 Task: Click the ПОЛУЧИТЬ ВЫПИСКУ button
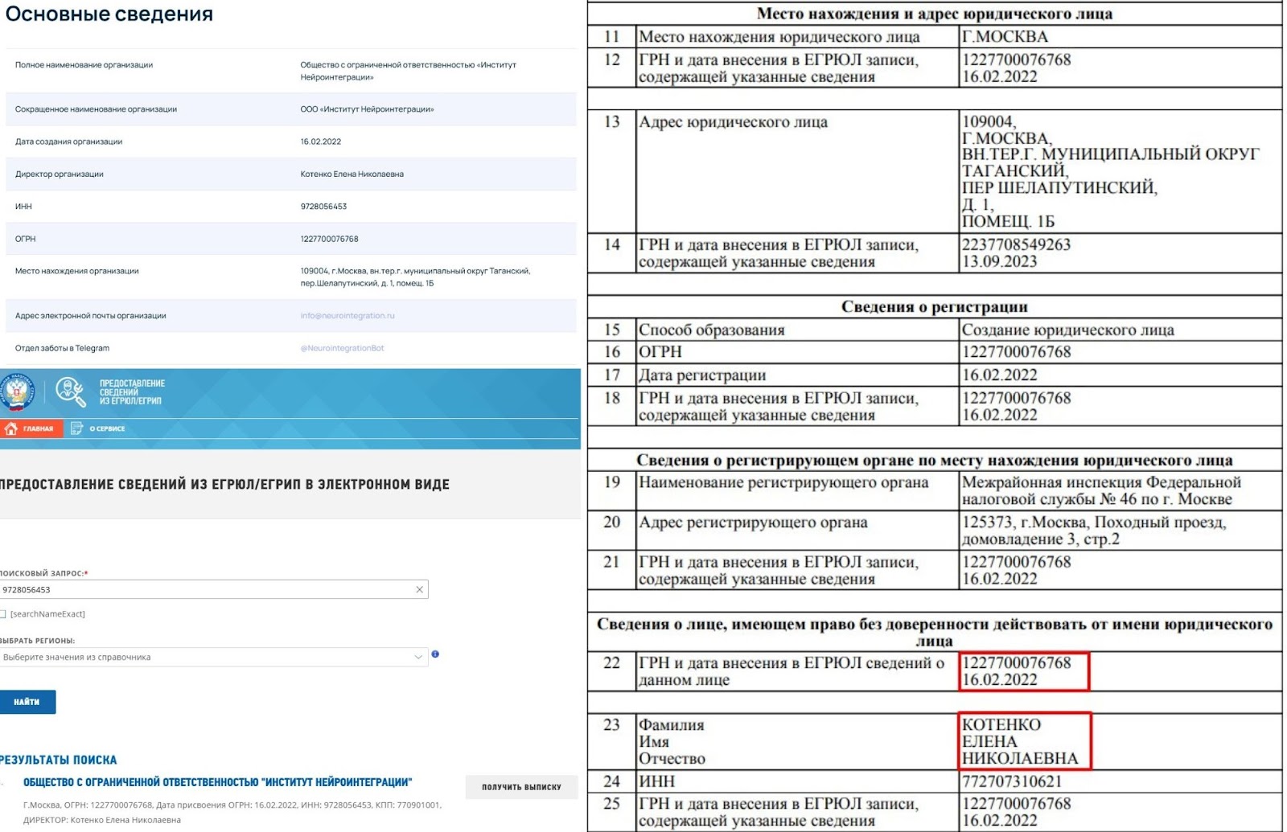521,787
